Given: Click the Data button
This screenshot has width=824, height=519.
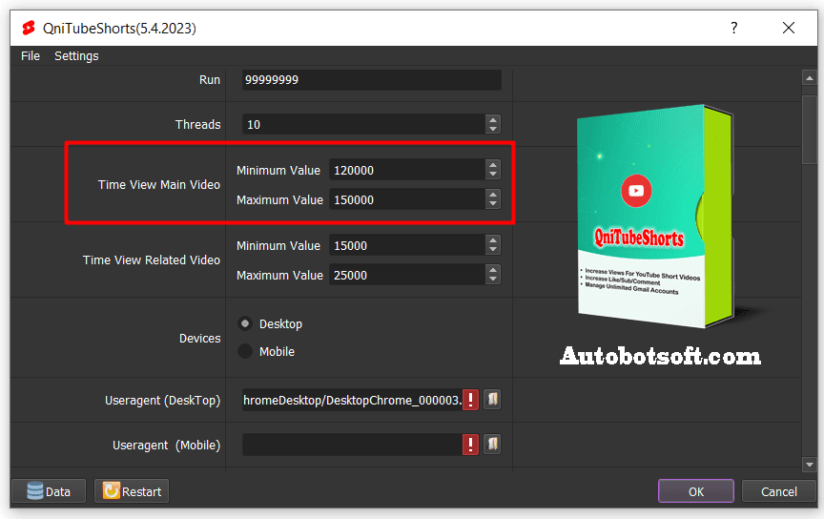Looking at the screenshot, I should (x=49, y=491).
